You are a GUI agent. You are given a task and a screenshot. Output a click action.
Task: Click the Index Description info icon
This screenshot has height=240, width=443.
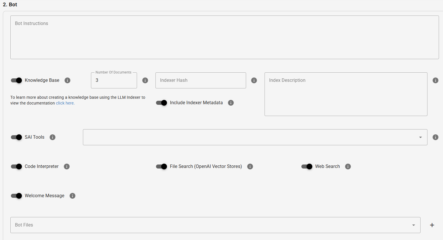click(x=435, y=80)
